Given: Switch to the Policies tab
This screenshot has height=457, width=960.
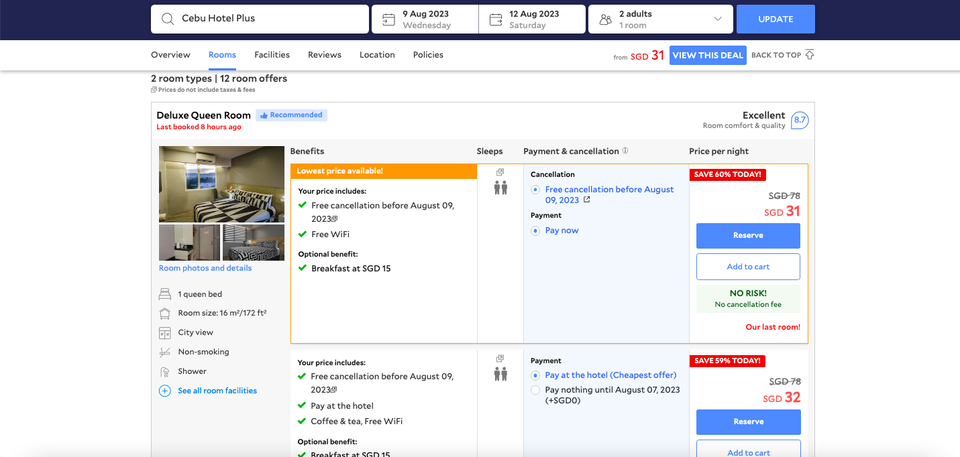Looking at the screenshot, I should click(428, 55).
